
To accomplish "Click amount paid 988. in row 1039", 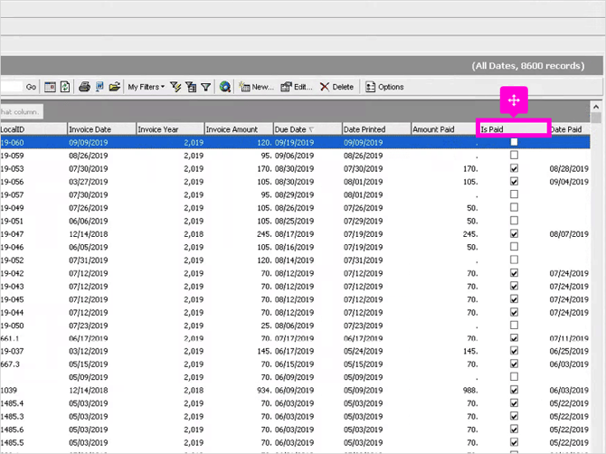I will [470, 391].
